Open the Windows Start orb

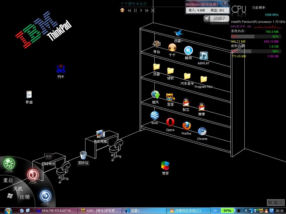click(x=8, y=211)
